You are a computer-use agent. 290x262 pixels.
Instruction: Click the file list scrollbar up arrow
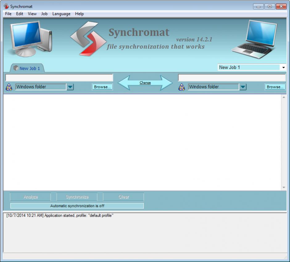coord(284,97)
